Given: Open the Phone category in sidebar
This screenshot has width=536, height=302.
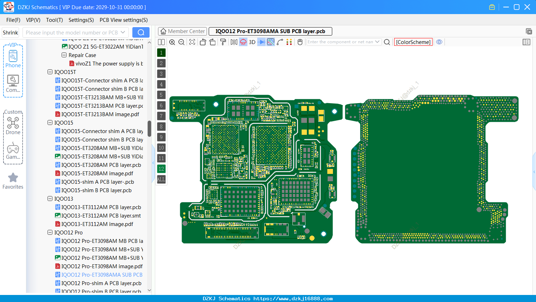Looking at the screenshot, I should coord(13,59).
